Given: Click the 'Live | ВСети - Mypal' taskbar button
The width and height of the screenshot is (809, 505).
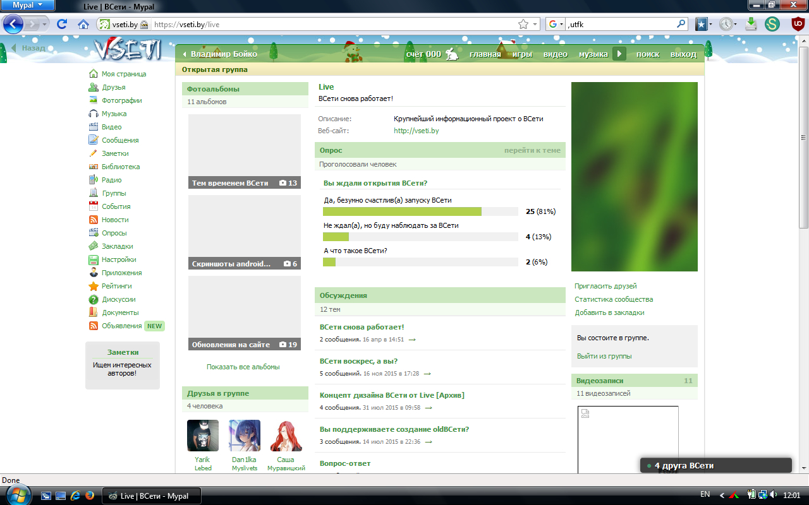Looking at the screenshot, I should point(152,496).
